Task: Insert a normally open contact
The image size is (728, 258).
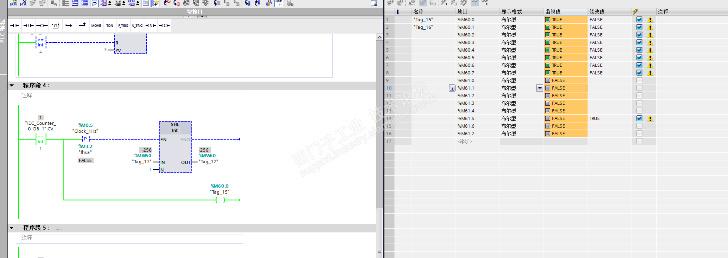Action: tap(15, 26)
